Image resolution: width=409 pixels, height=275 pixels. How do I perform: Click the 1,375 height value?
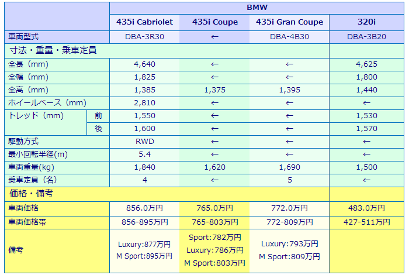pyautogui.click(x=214, y=90)
